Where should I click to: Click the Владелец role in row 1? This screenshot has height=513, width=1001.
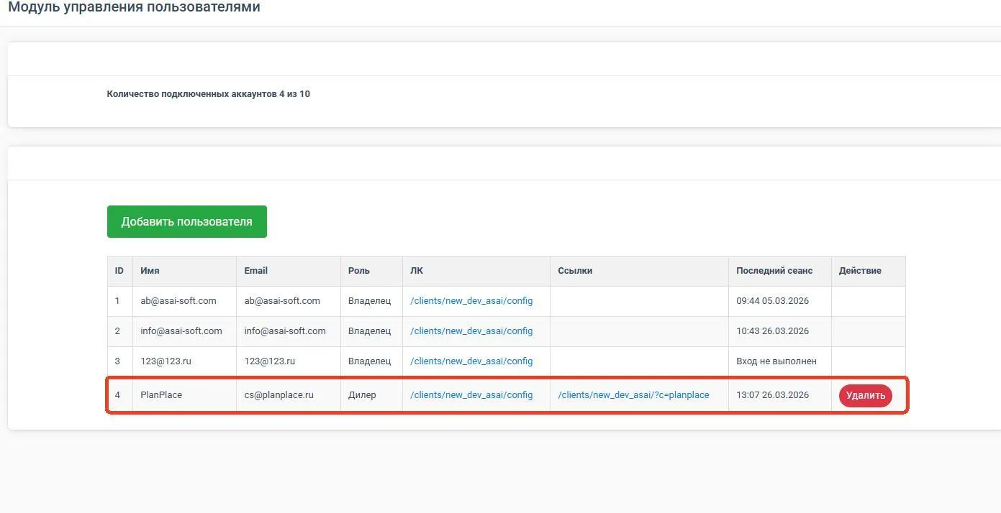(x=369, y=301)
